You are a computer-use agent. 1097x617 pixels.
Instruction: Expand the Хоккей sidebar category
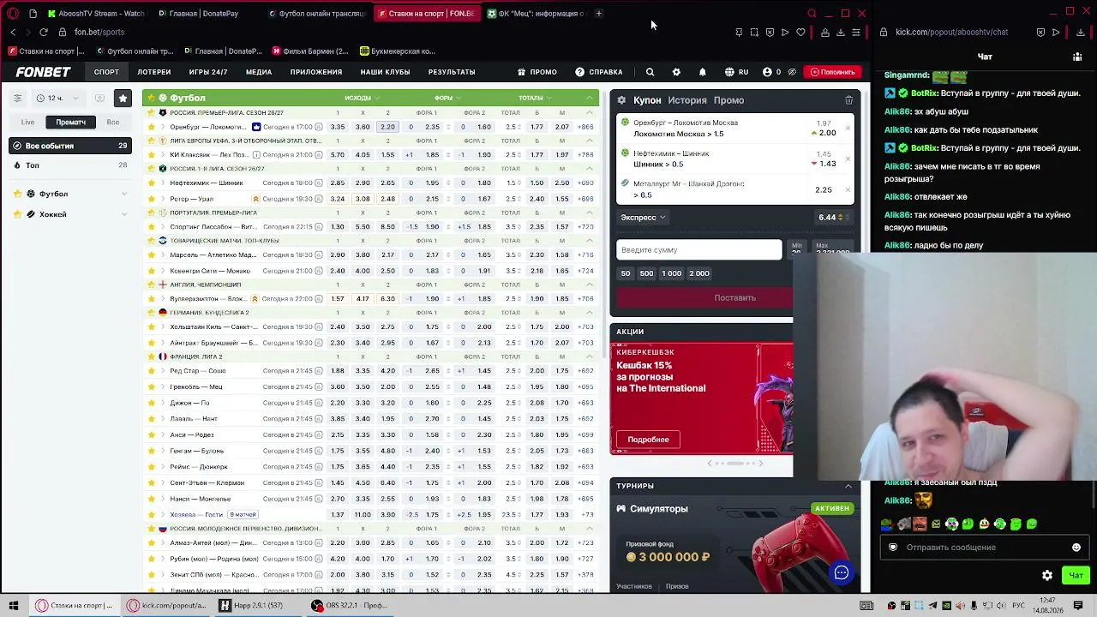124,214
